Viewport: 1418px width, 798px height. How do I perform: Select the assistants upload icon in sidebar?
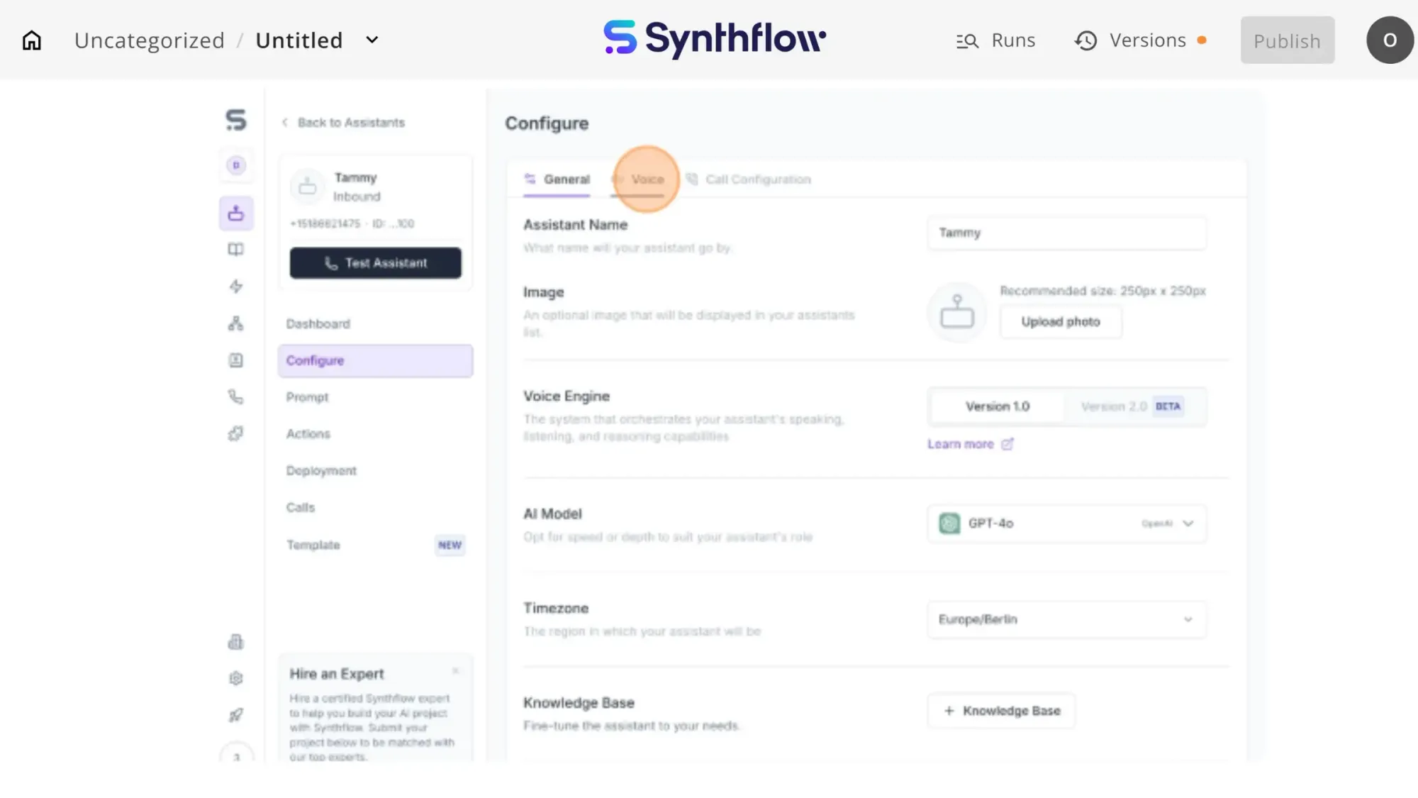[x=235, y=212]
